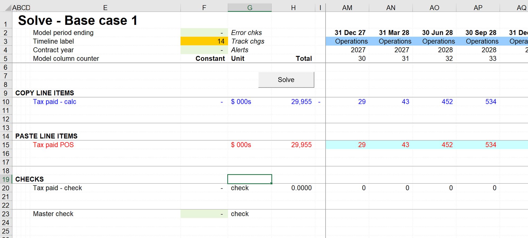The width and height of the screenshot is (528, 238).
Task: Select row 15 header
Action: point(6,145)
